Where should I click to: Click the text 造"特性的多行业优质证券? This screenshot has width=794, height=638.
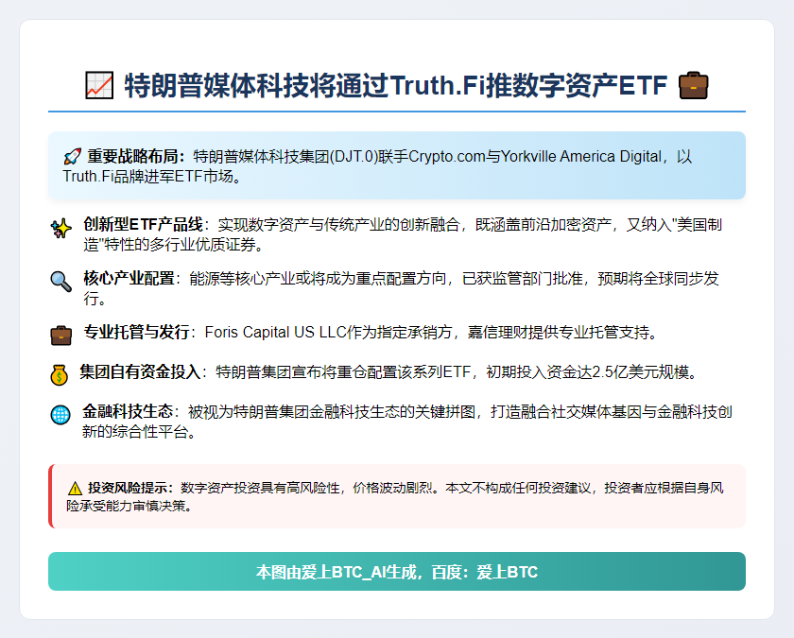(x=170, y=245)
